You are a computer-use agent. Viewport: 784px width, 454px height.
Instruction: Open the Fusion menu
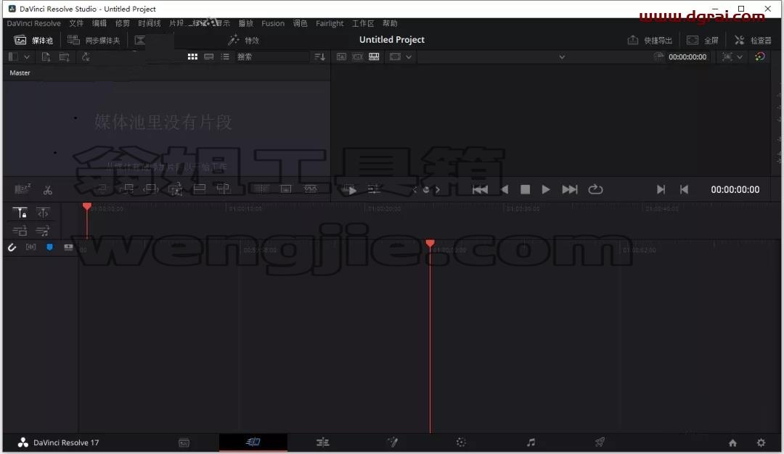(x=273, y=23)
